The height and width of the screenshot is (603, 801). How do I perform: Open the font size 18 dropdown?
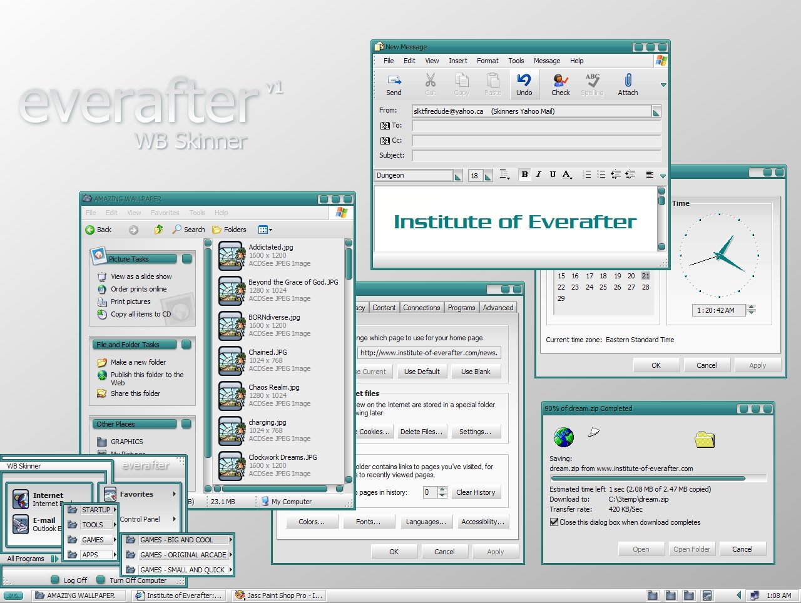click(488, 176)
